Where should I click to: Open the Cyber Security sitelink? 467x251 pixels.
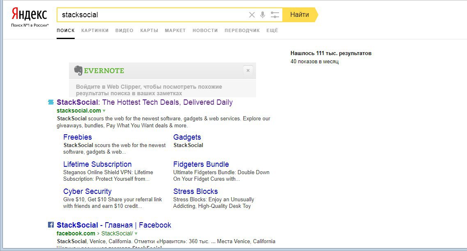pyautogui.click(x=87, y=191)
